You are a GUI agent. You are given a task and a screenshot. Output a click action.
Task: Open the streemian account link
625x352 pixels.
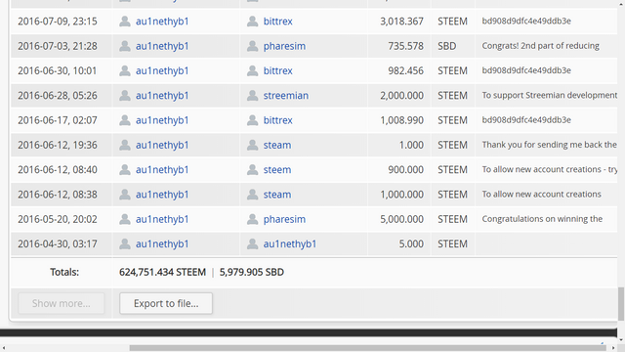coord(286,96)
